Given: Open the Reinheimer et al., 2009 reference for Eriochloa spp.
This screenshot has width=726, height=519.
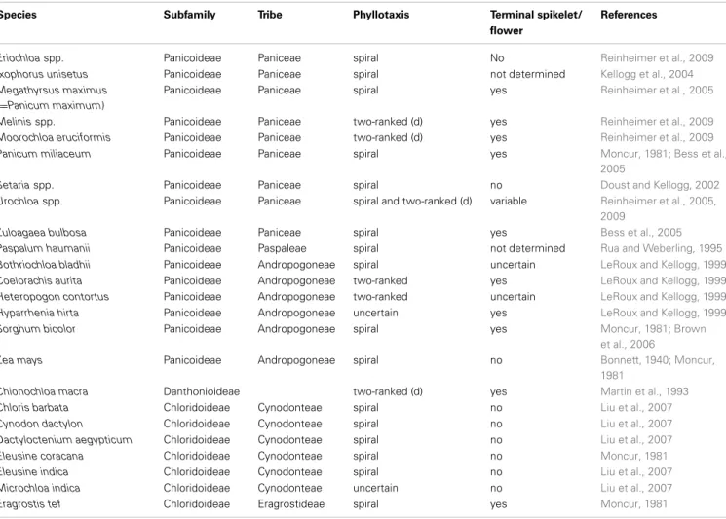Looking at the screenshot, I should pos(657,57).
